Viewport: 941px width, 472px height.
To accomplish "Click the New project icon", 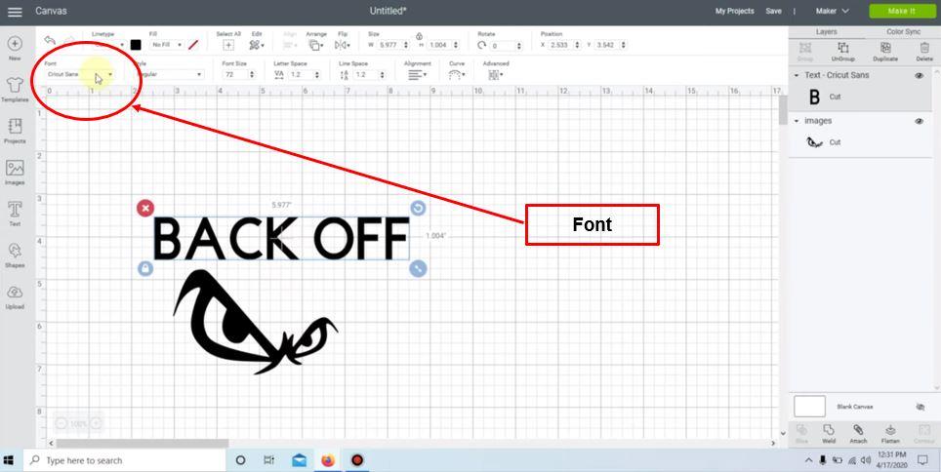I will pos(15,44).
